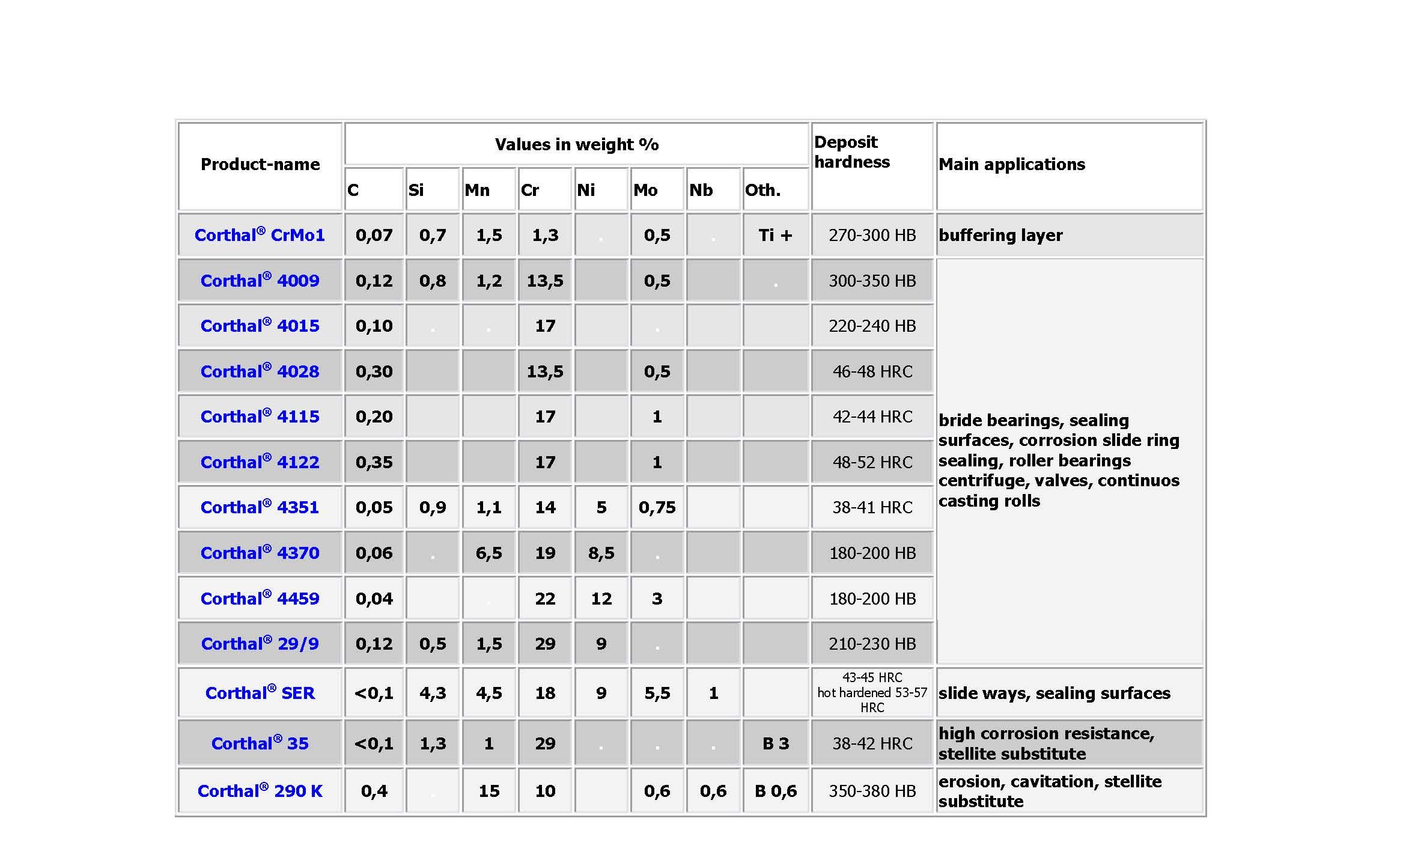The height and width of the screenshot is (842, 1406).
Task: Click the 210-230 HB hardness cell
Action: pos(872,644)
